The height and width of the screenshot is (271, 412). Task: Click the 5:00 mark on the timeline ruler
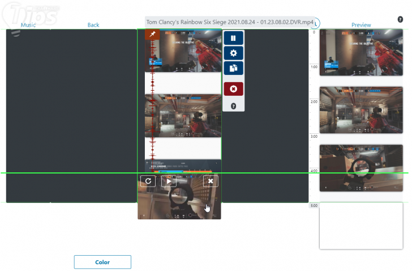(314, 205)
